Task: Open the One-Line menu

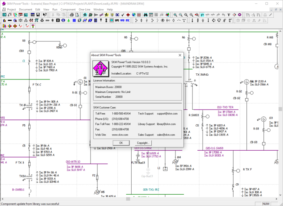Action: coord(85,9)
